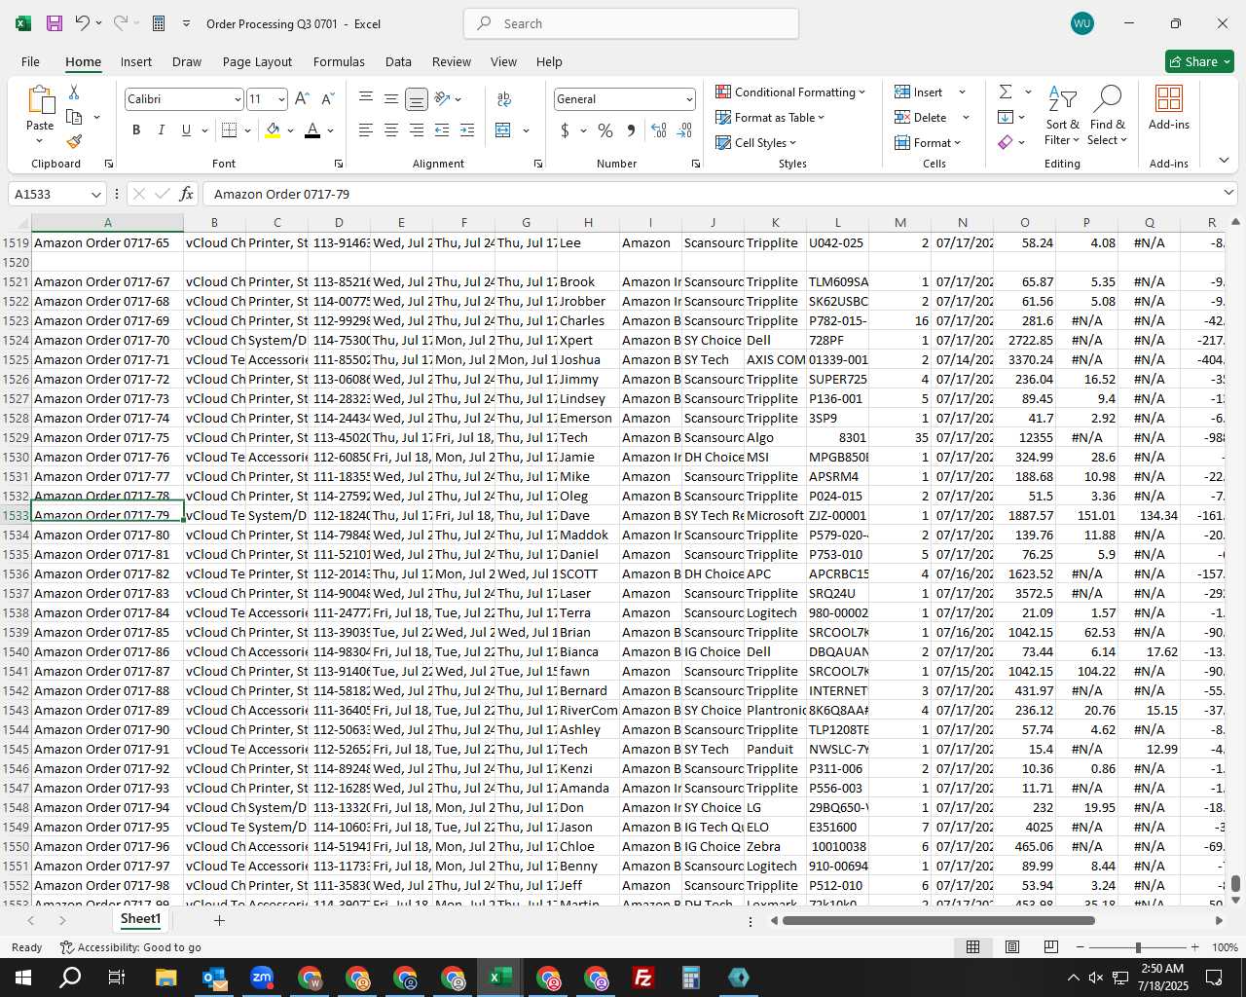The height and width of the screenshot is (997, 1246).
Task: Click the AutoSum sigma icon
Action: click(1006, 92)
